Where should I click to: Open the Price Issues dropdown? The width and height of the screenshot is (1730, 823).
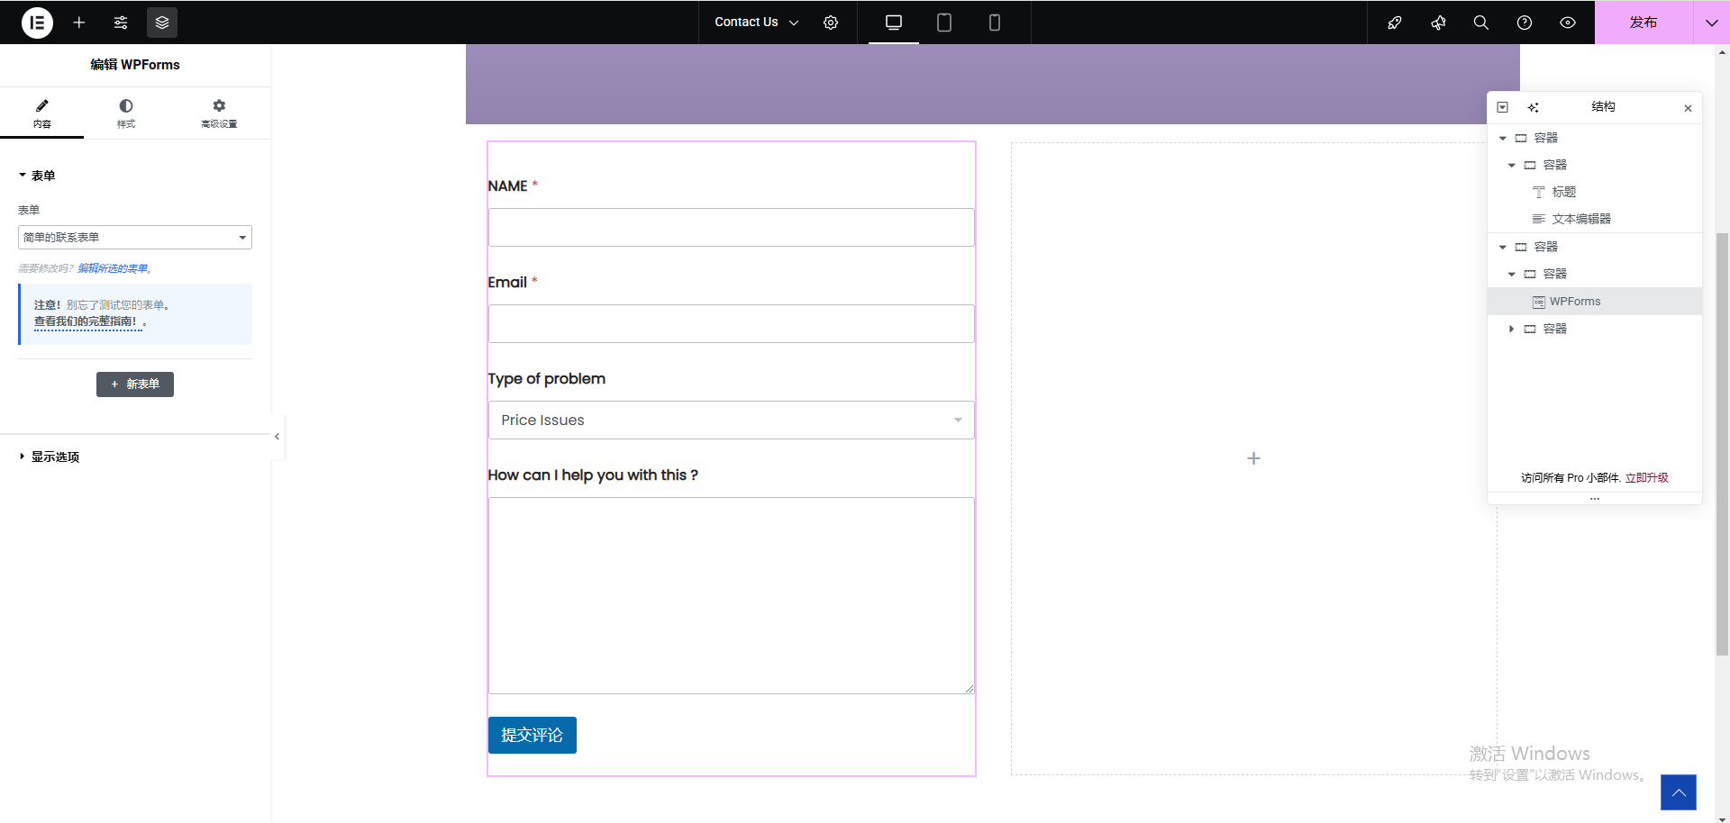click(731, 421)
